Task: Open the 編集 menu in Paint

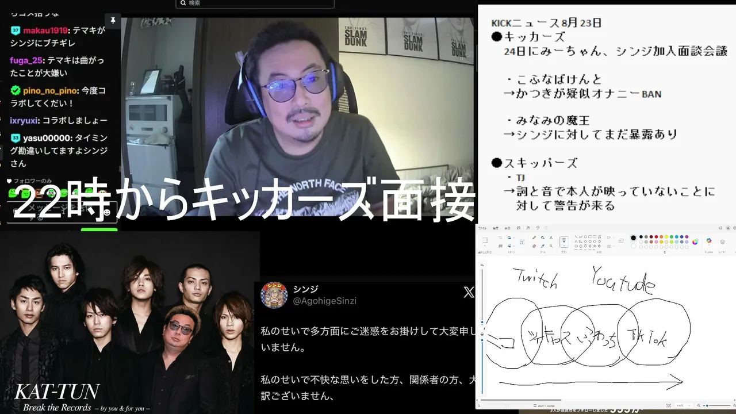Action: [x=496, y=228]
